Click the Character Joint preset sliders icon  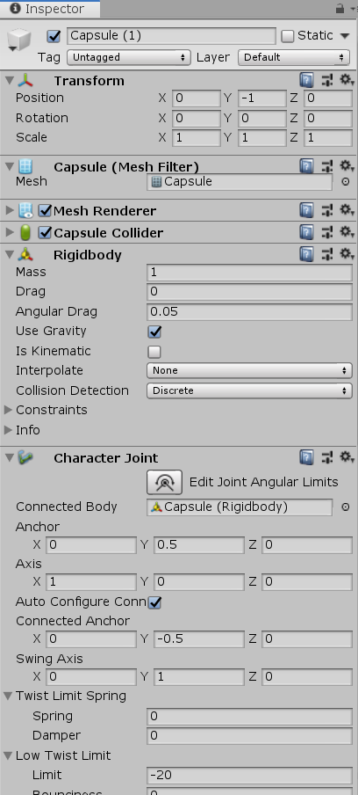point(327,457)
